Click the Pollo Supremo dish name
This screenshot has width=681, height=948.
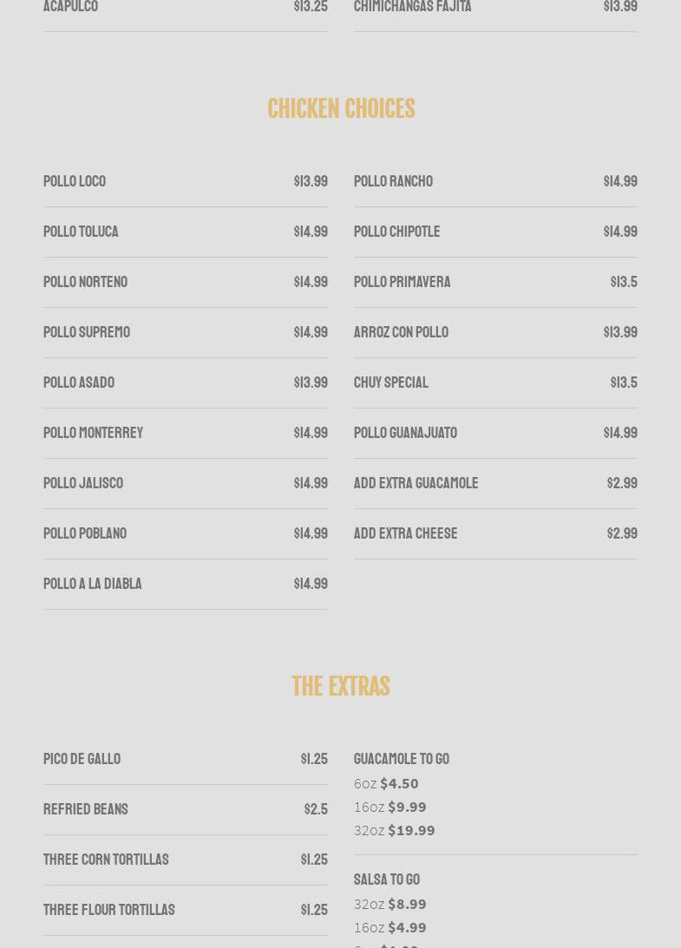click(87, 332)
